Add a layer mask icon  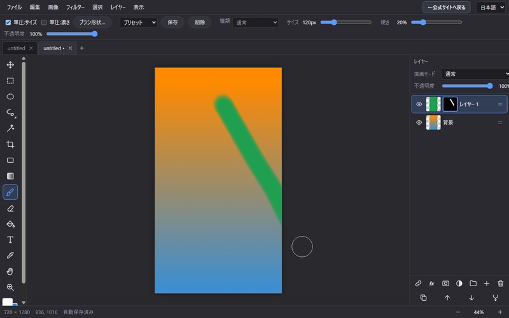pos(446,284)
